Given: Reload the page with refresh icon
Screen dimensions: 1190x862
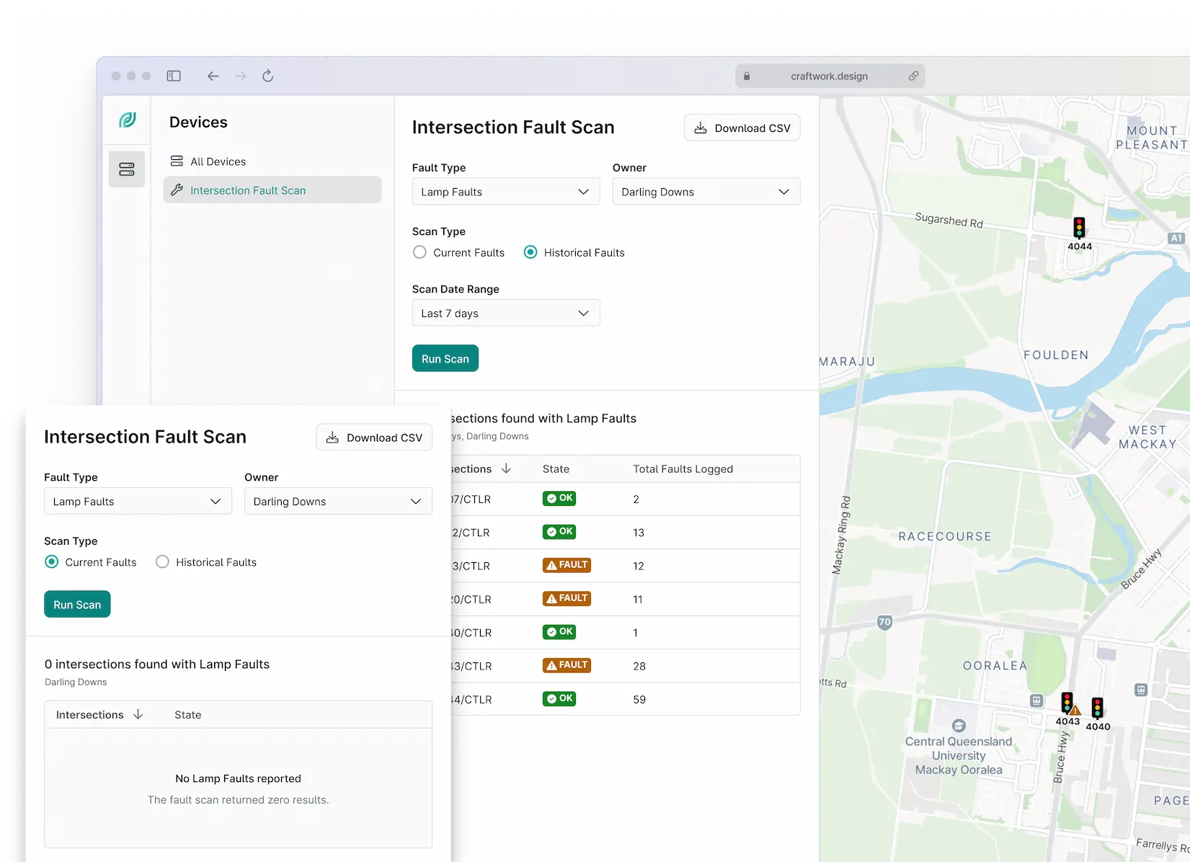Looking at the screenshot, I should coord(268,76).
